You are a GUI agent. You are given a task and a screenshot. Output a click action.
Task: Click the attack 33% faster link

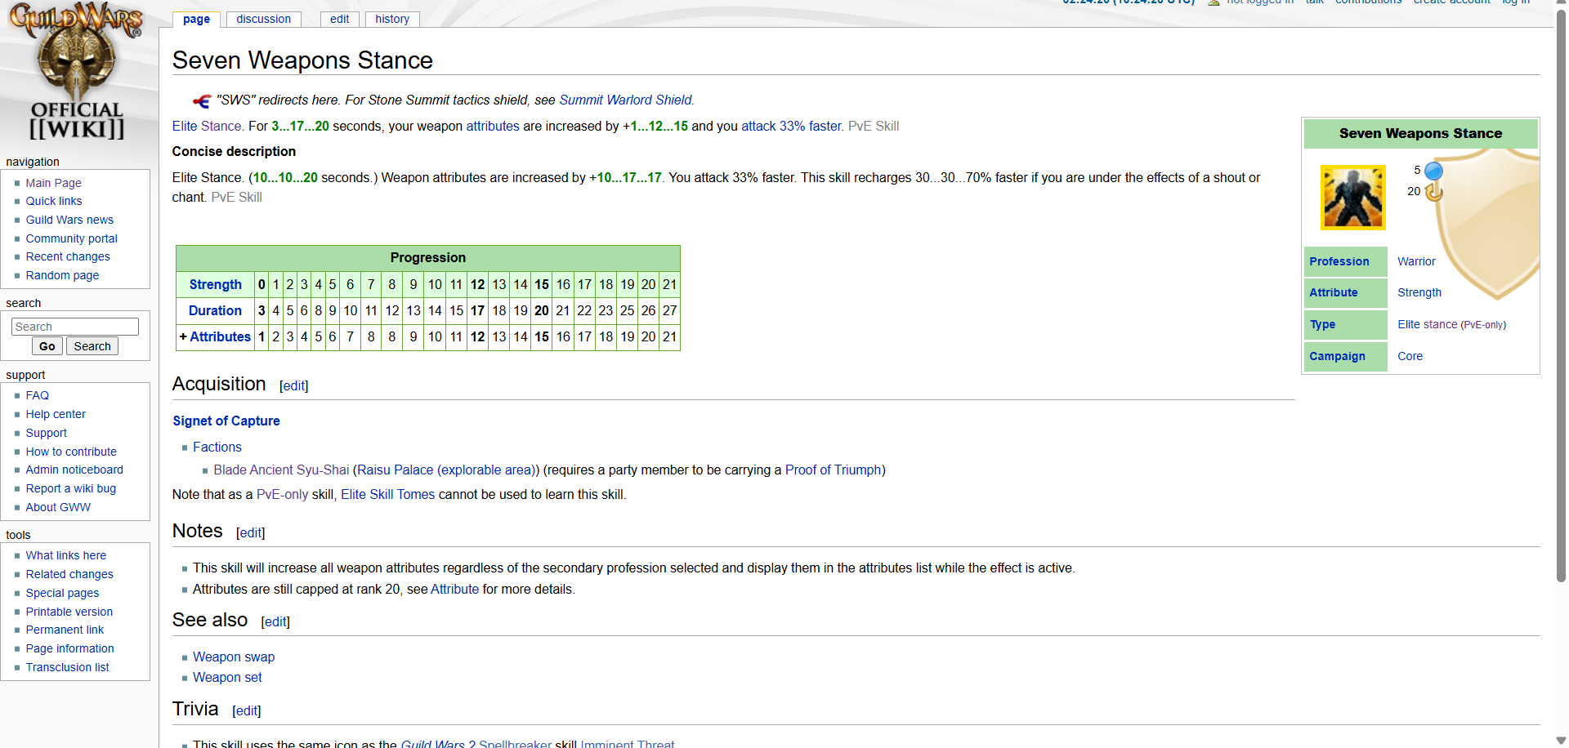(x=791, y=126)
